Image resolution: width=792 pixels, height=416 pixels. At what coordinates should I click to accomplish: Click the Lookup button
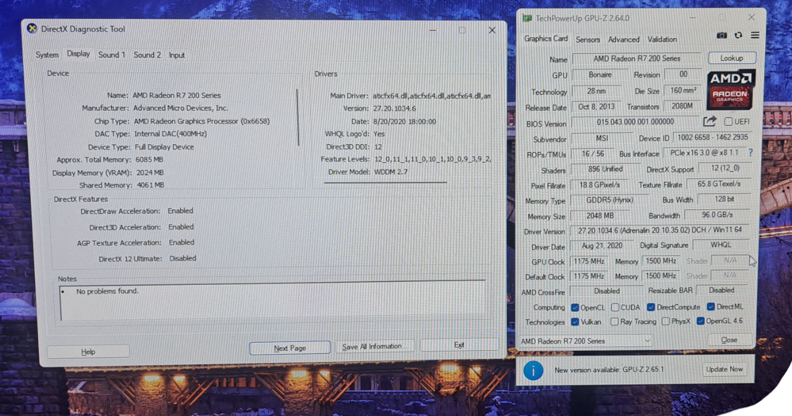(732, 58)
